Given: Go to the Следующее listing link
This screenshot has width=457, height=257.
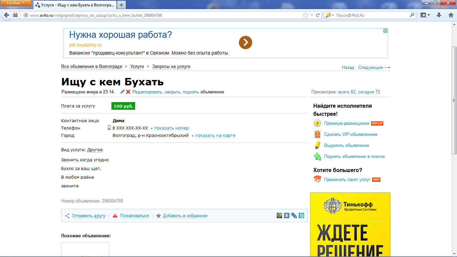Looking at the screenshot, I should click(x=374, y=68).
